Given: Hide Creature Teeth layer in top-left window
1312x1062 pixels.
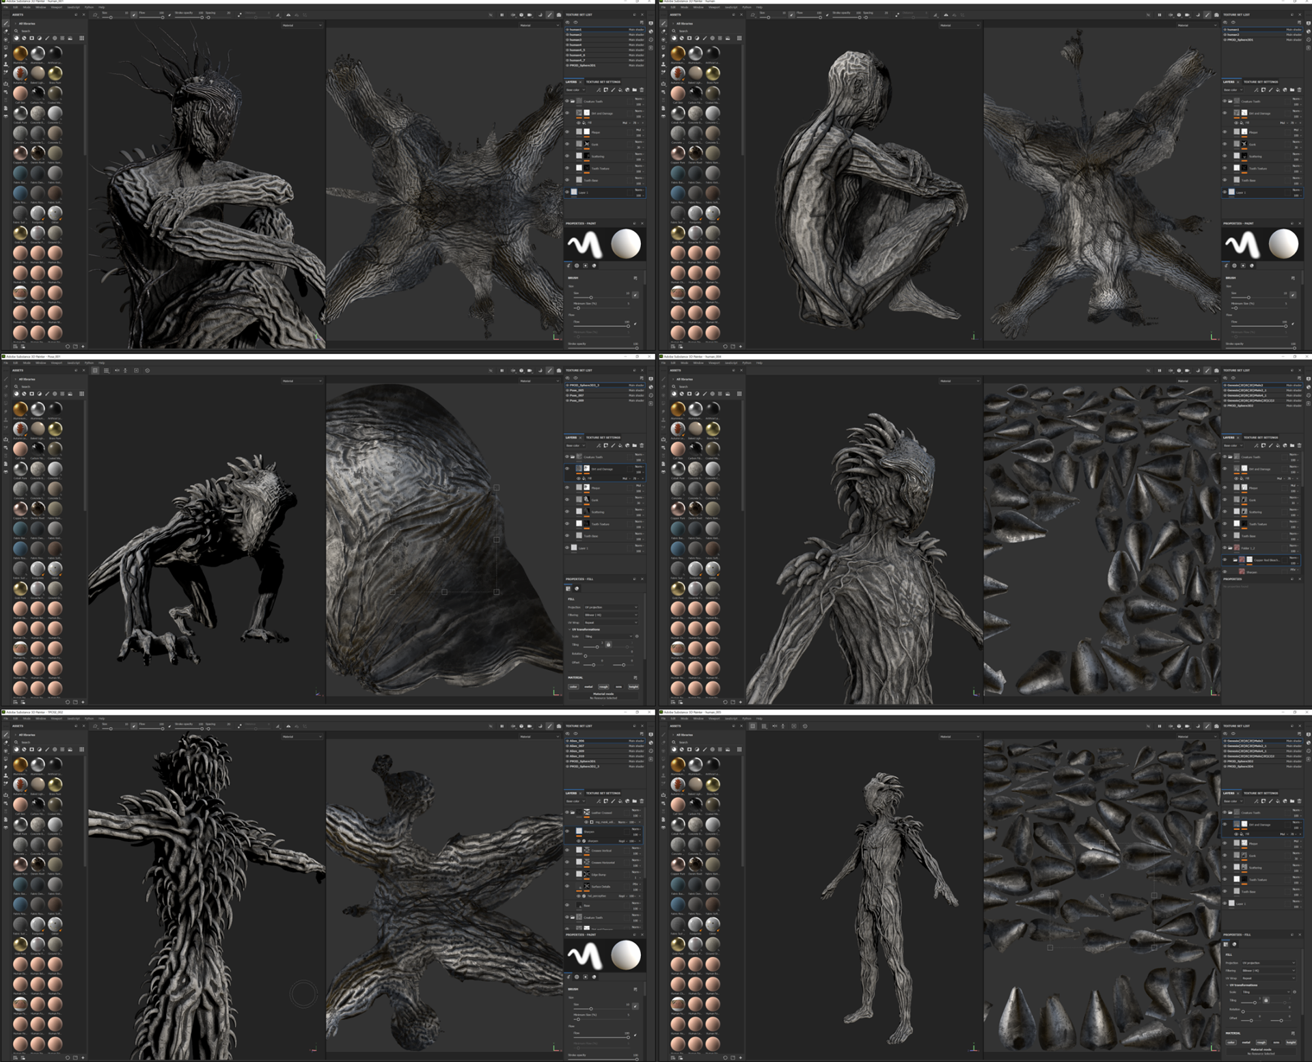Looking at the screenshot, I should (566, 101).
